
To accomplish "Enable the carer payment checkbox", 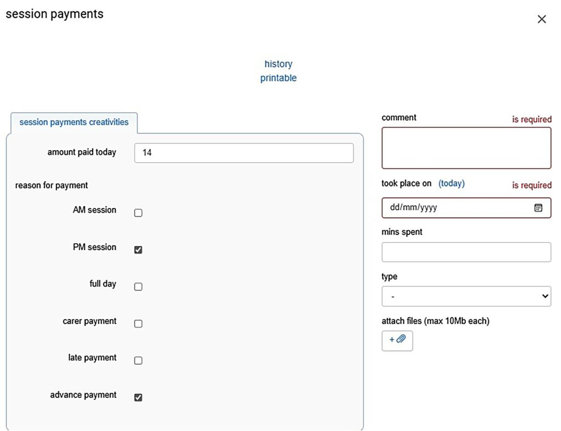I will coord(138,324).
